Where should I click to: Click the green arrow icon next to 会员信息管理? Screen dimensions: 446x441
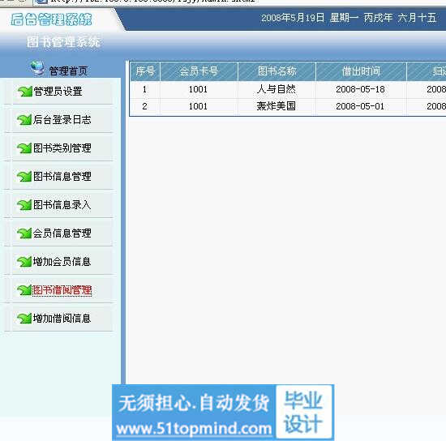click(x=25, y=233)
